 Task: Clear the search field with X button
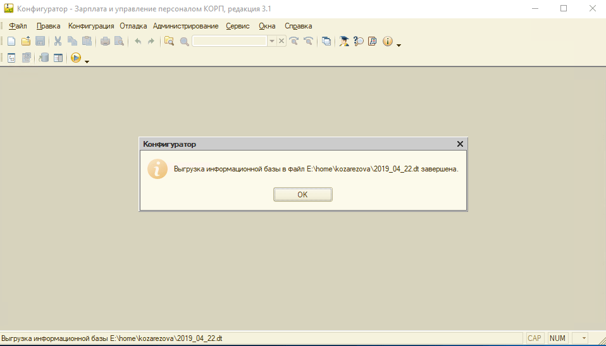(281, 41)
